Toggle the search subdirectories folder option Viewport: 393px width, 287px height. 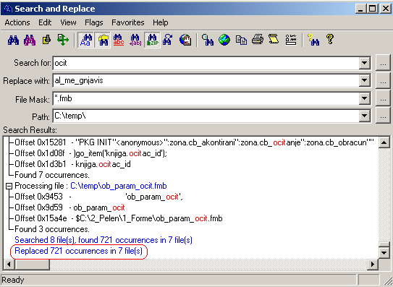coord(103,40)
